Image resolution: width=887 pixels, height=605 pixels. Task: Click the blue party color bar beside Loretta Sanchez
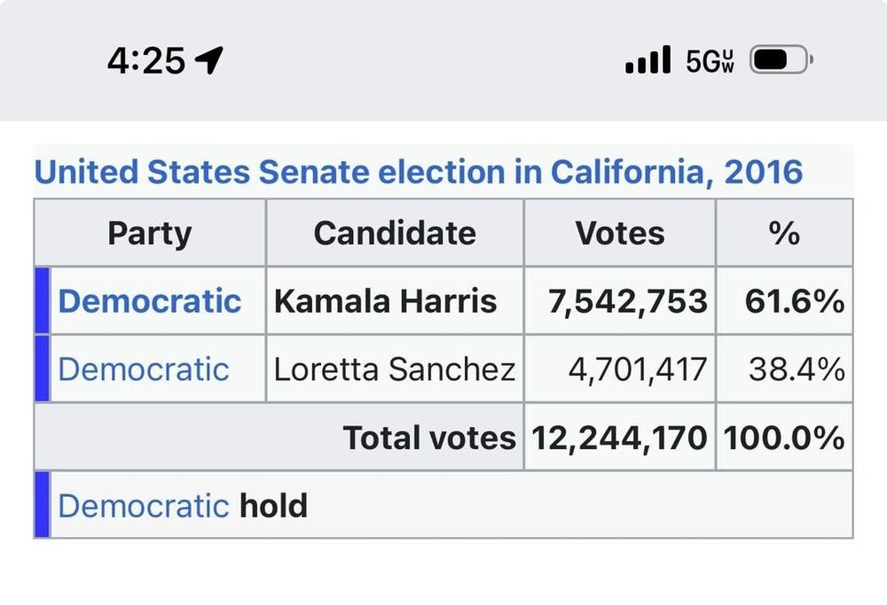43,368
